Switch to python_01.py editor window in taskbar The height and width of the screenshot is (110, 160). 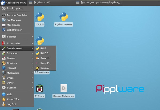tap(99, 3)
